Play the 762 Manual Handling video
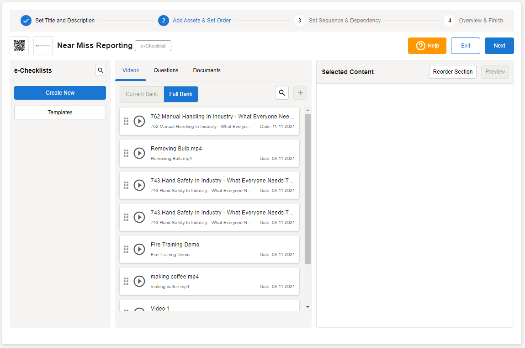 [139, 121]
